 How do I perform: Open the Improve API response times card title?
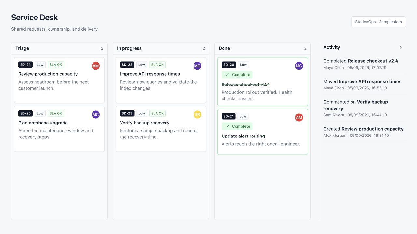tap(150, 74)
